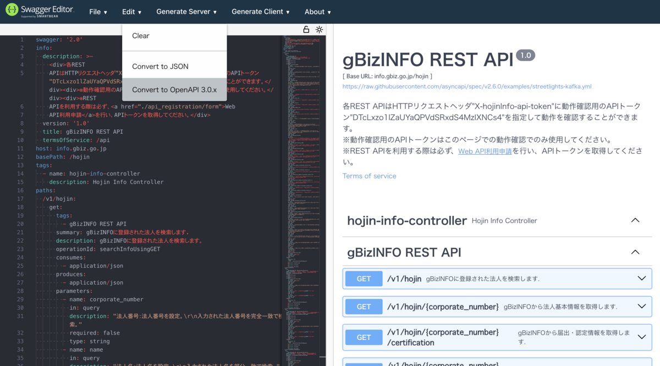Toggle the editor lock icon
The width and height of the screenshot is (660, 366).
(306, 30)
